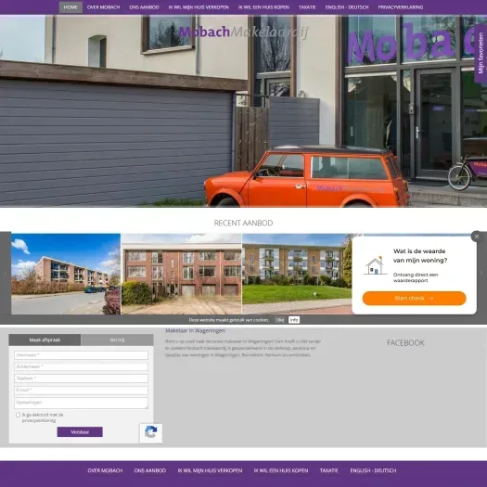Show next listings with right carousel arrow
This screenshot has height=487, width=487.
tap(481, 274)
